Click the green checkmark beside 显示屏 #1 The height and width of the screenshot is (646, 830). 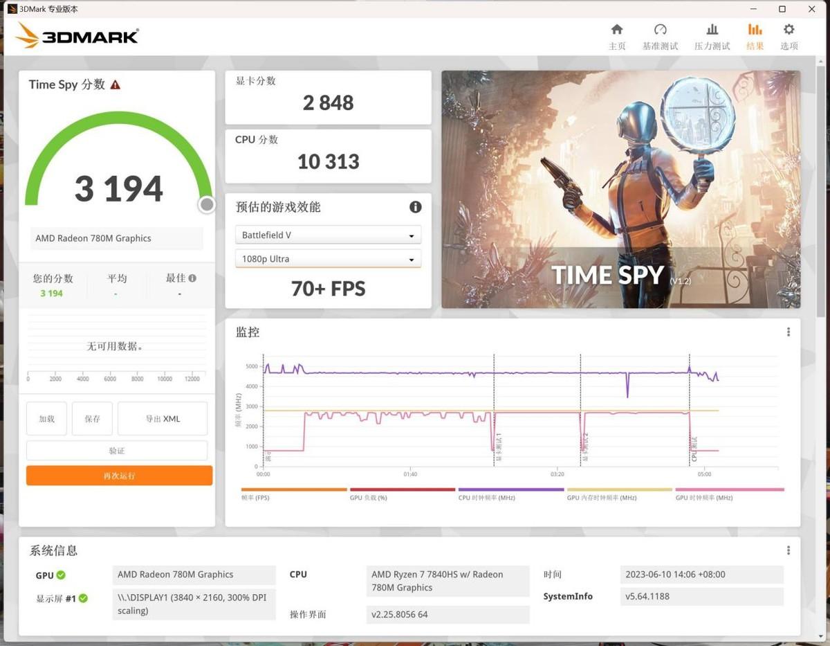(84, 598)
